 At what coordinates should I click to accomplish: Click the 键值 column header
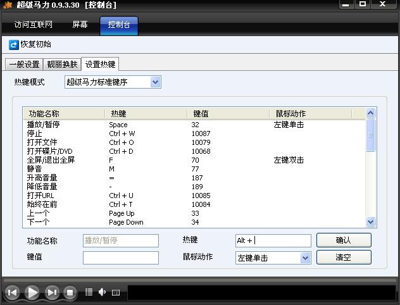click(x=228, y=114)
